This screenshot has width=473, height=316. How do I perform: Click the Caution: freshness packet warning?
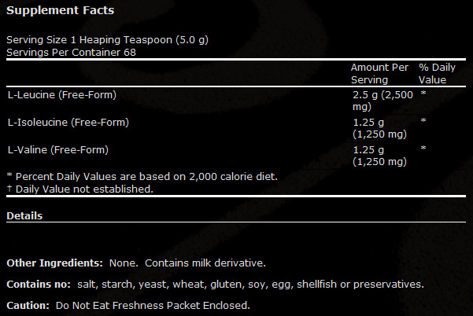click(128, 306)
